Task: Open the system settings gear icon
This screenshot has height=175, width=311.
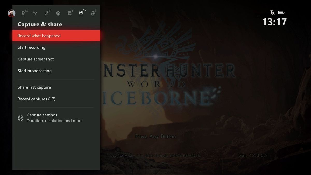Action: pos(93,13)
